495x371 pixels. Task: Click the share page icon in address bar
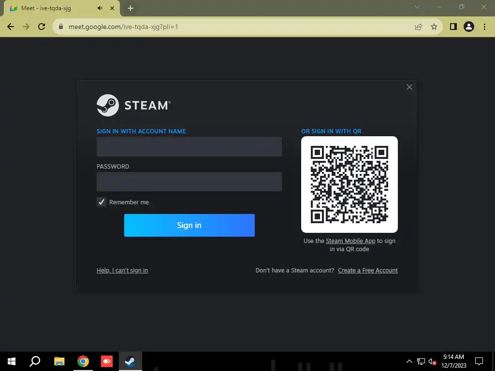pos(419,27)
